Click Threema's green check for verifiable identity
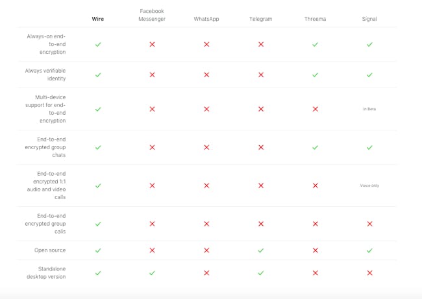The width and height of the screenshot is (422, 299). point(315,75)
